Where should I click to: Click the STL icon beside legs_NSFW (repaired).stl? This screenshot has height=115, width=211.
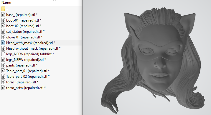click(x=3, y=60)
